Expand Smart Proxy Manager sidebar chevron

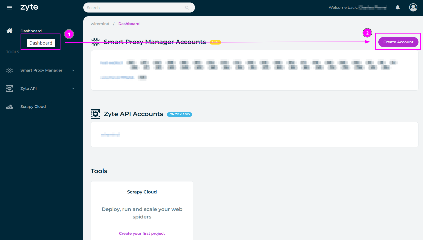(73, 70)
